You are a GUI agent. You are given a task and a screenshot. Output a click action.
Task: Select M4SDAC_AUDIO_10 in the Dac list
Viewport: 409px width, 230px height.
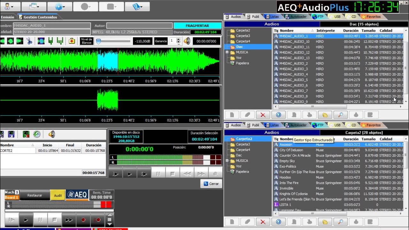point(339,42)
